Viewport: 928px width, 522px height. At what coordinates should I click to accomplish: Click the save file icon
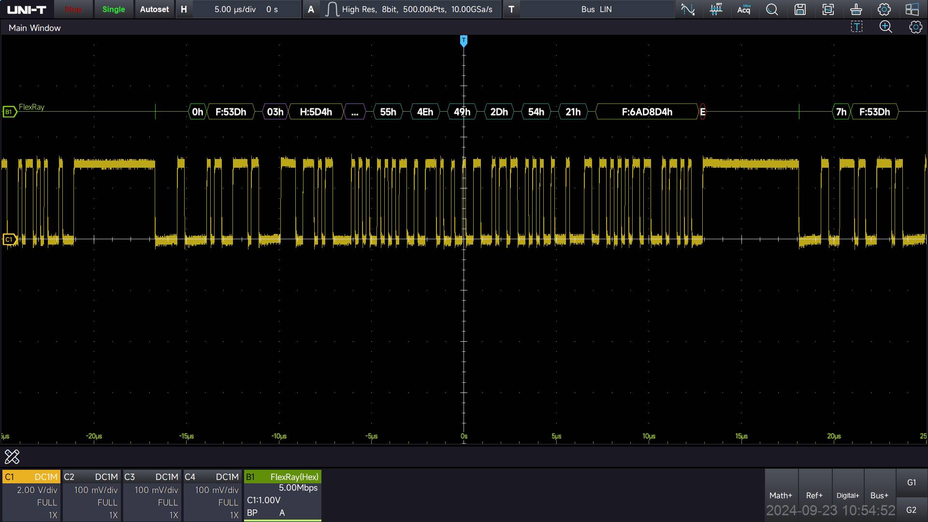[800, 9]
